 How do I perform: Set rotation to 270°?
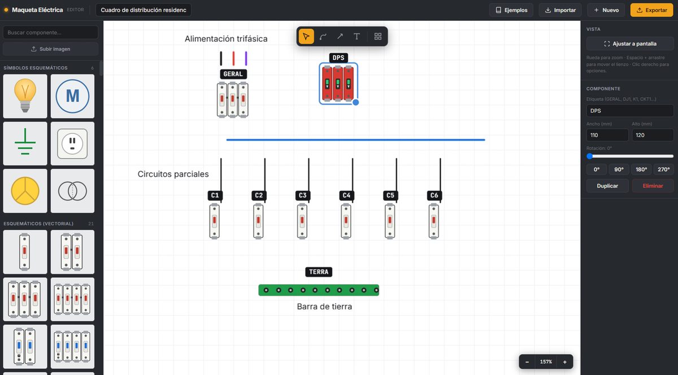[x=663, y=169]
